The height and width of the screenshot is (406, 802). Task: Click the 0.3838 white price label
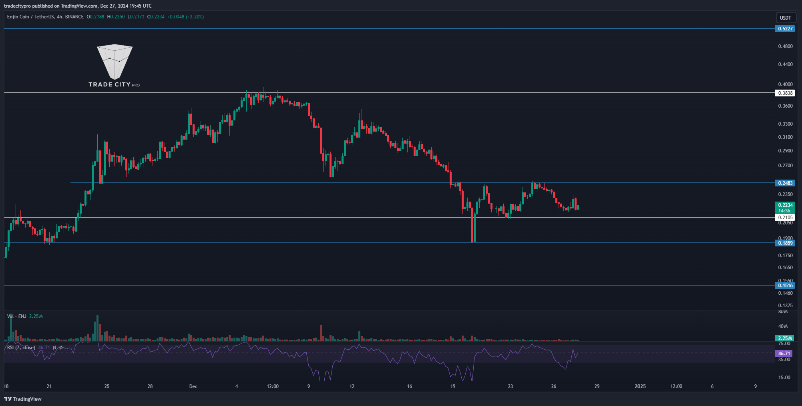785,93
